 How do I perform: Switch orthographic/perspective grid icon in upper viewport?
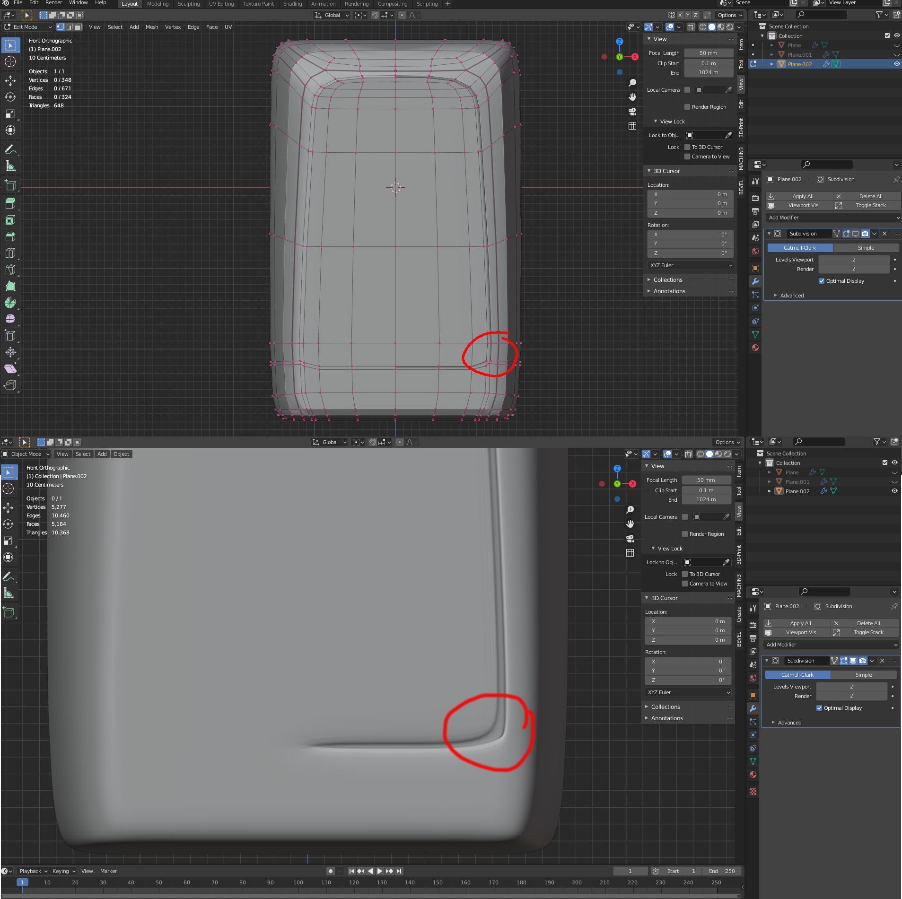click(632, 126)
